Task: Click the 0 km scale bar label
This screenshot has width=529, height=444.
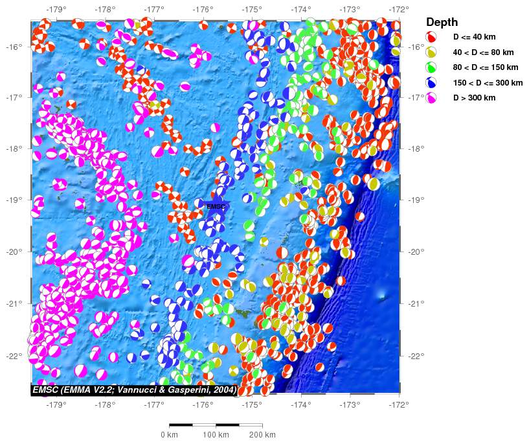Action: pyautogui.click(x=169, y=434)
